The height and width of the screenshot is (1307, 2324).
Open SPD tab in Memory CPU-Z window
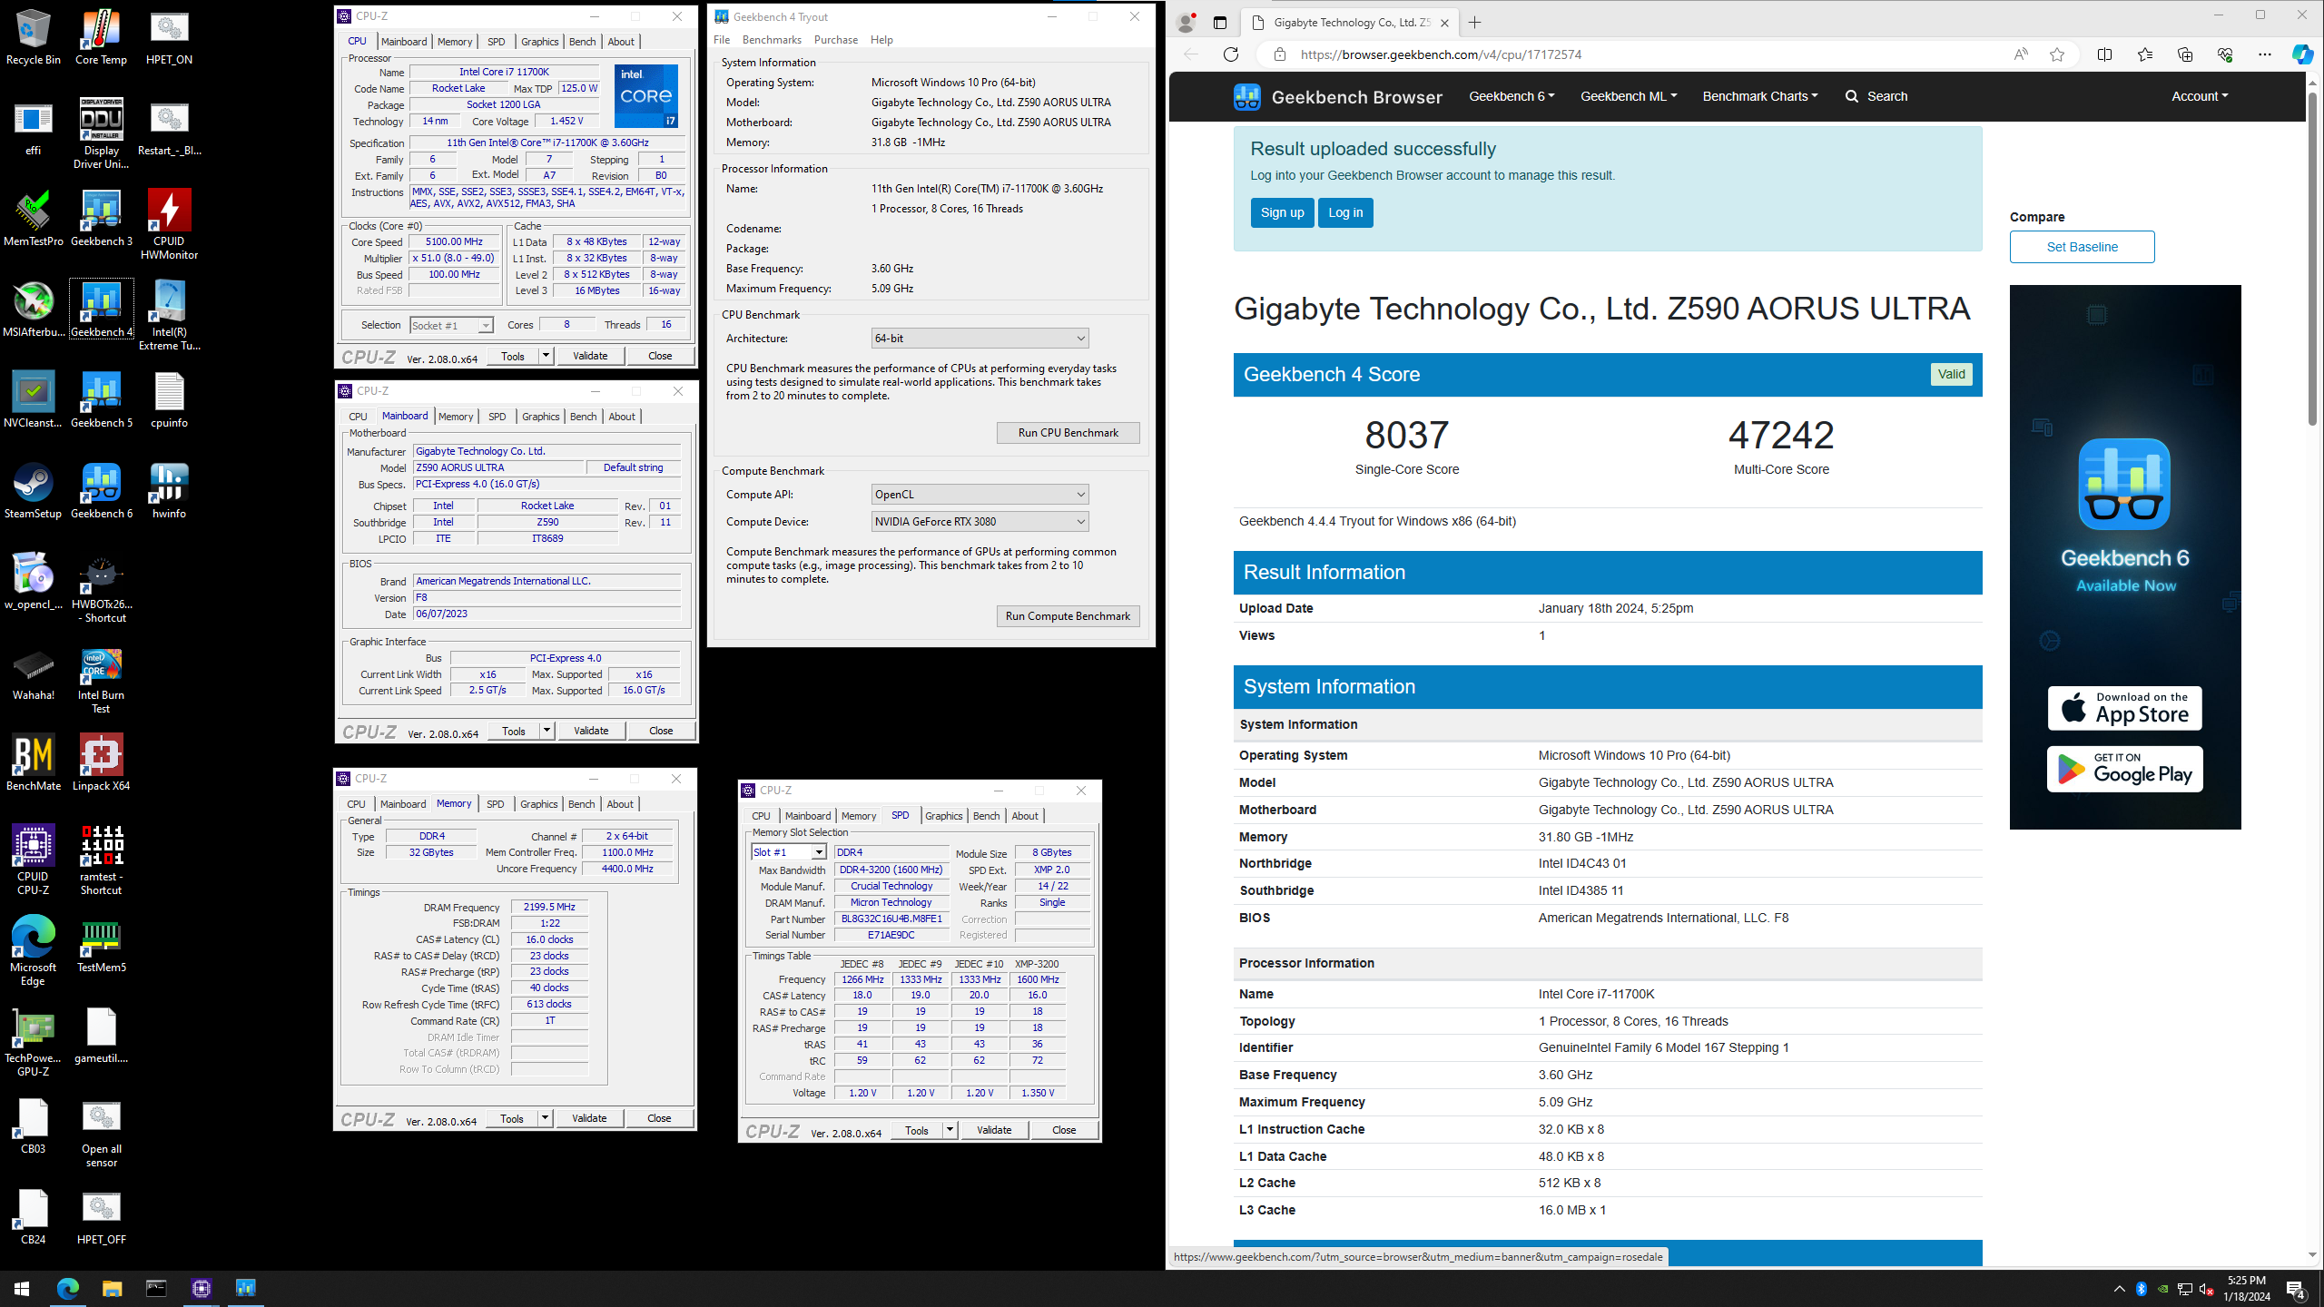(x=495, y=804)
